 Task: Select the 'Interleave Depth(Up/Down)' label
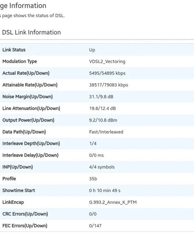(31, 143)
